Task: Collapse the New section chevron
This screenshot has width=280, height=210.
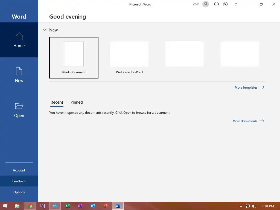Action: point(45,30)
